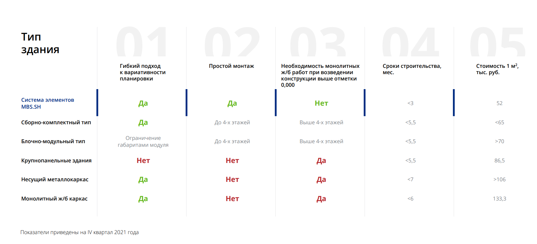Click the 'Гибкий подход к вариативности планировки' header
537x244 pixels.
tap(142, 72)
